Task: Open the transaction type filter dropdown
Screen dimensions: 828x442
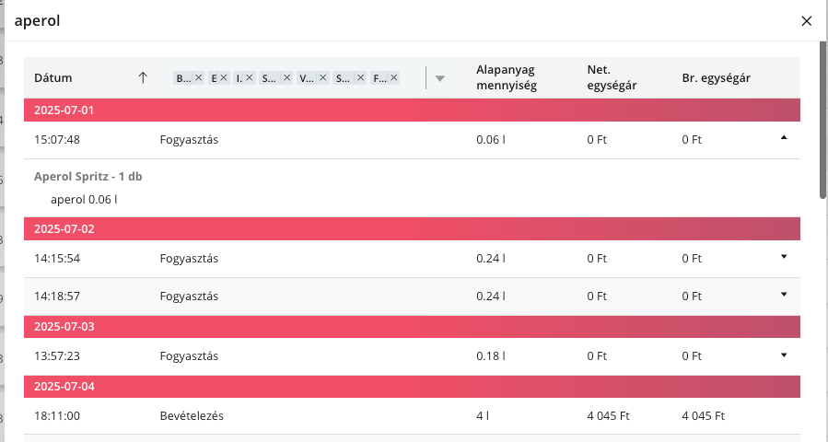Action: point(439,78)
